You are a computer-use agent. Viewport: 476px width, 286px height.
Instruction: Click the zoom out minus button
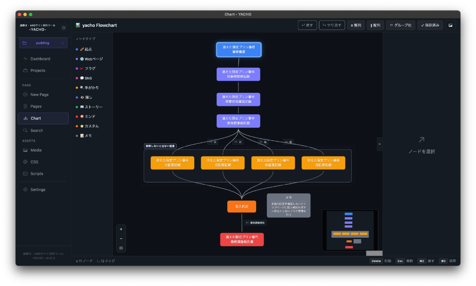[121, 239]
